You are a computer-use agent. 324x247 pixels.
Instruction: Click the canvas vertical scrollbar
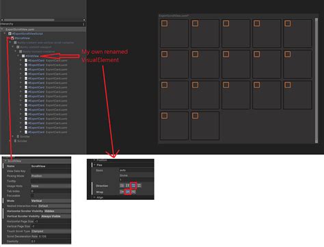tap(316, 81)
